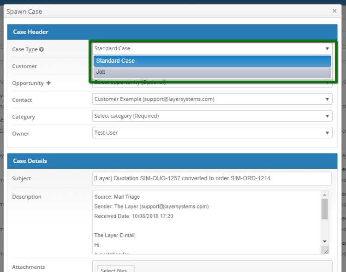Screen dimensions: 346x272
Task: Open the Select category (Required) dropdown
Action: click(x=212, y=116)
